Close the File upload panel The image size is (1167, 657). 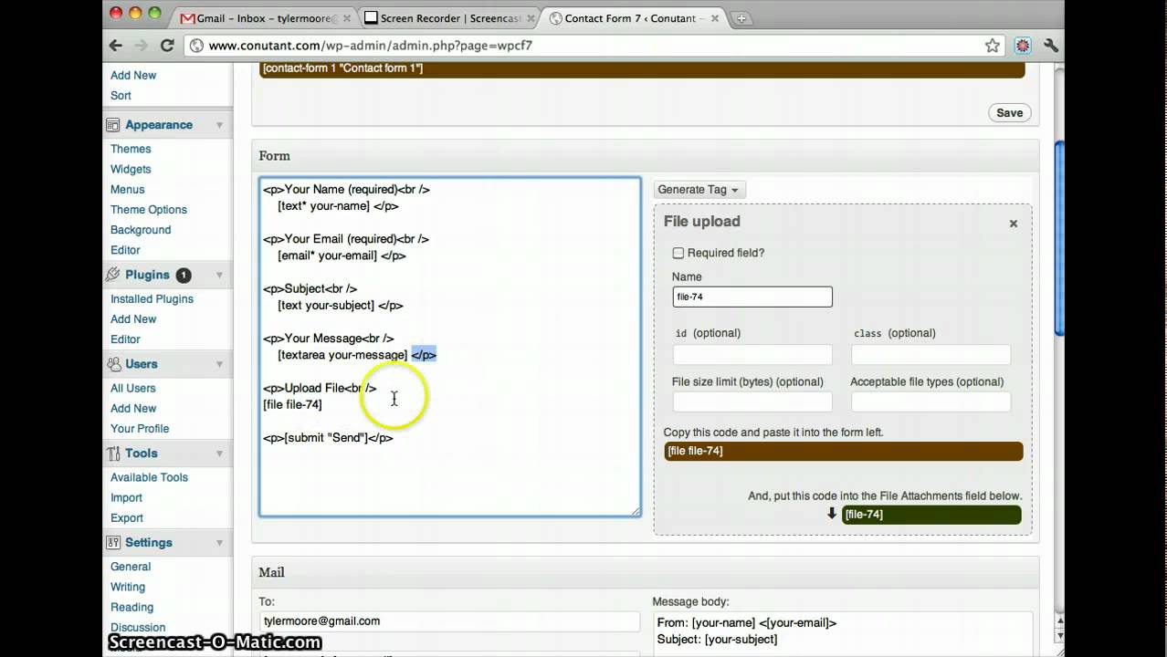(1013, 224)
